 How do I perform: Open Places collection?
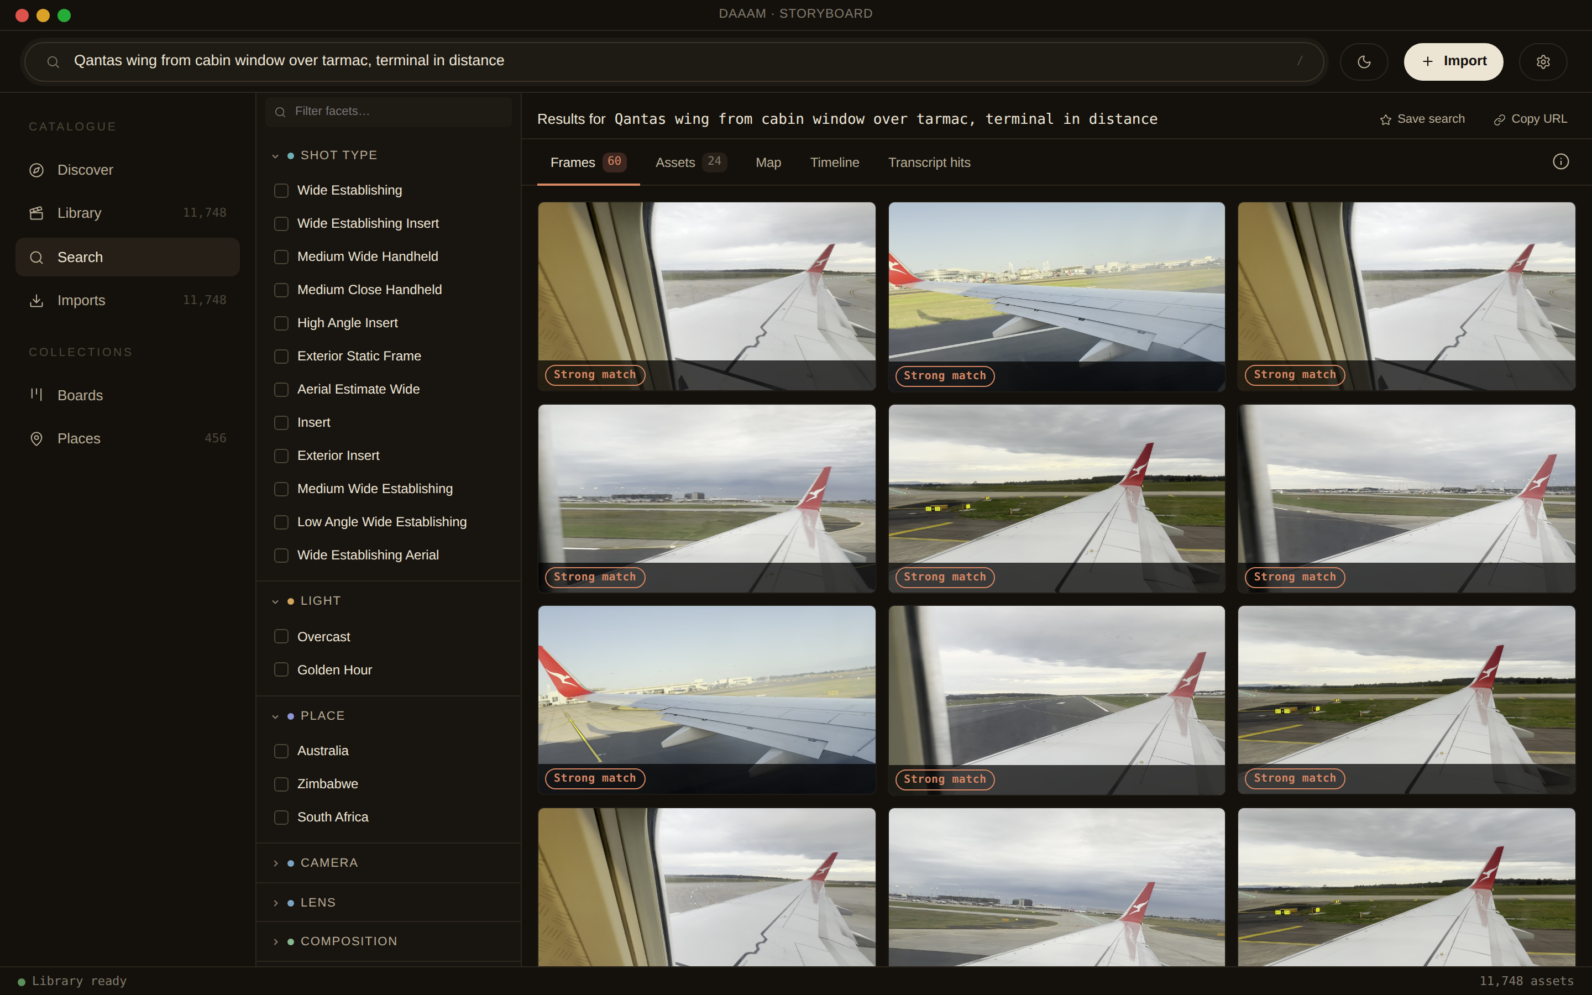[128, 439]
